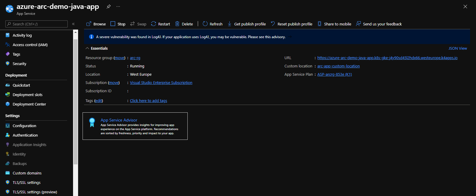Screen dimensions: 476x196
Task: Collapse the Essentials section
Action: click(x=87, y=48)
